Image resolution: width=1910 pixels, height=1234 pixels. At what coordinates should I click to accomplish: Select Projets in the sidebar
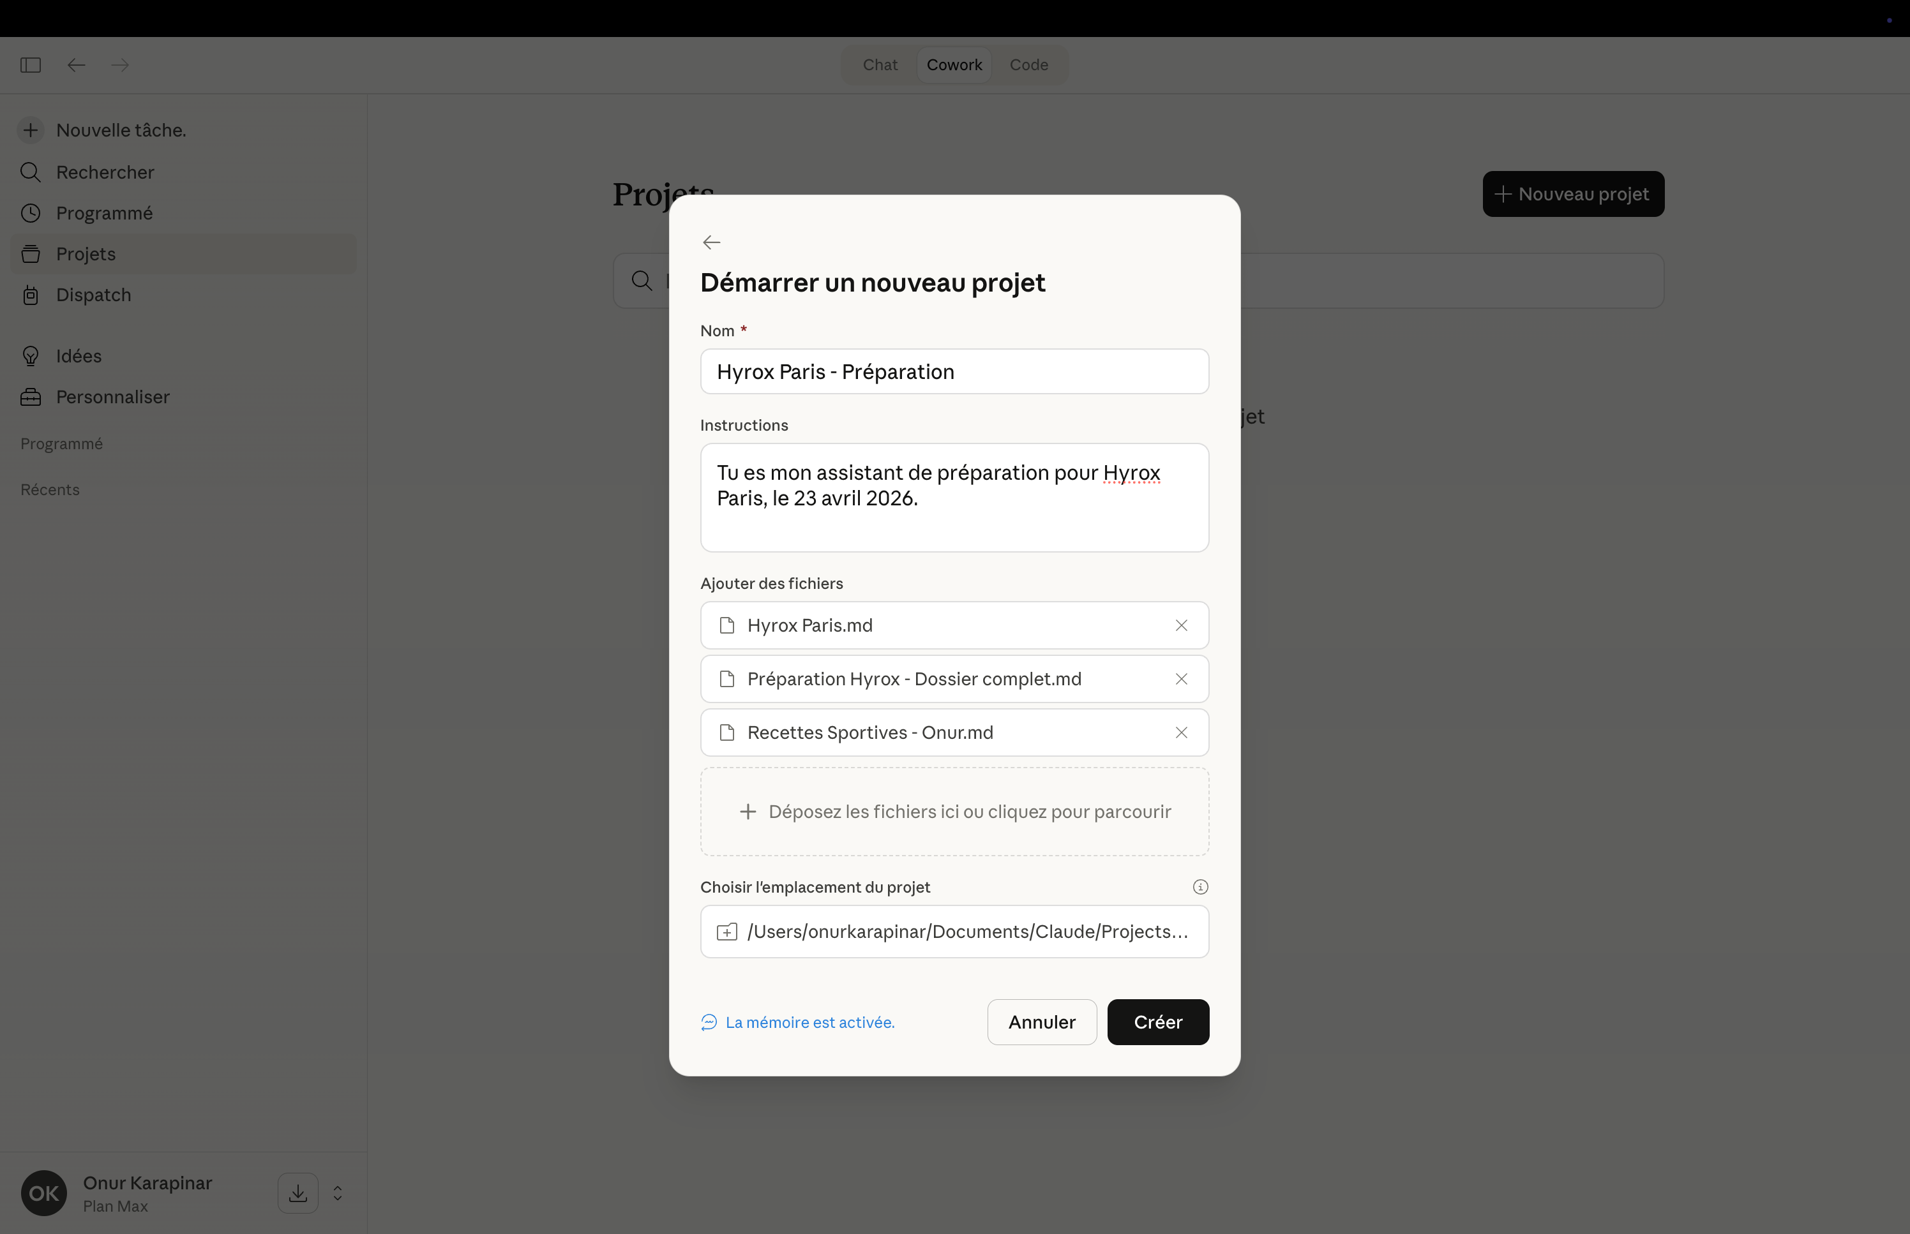183,254
